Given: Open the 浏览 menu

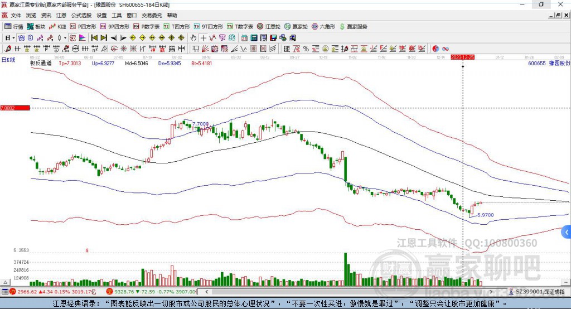Looking at the screenshot, I should (31, 15).
